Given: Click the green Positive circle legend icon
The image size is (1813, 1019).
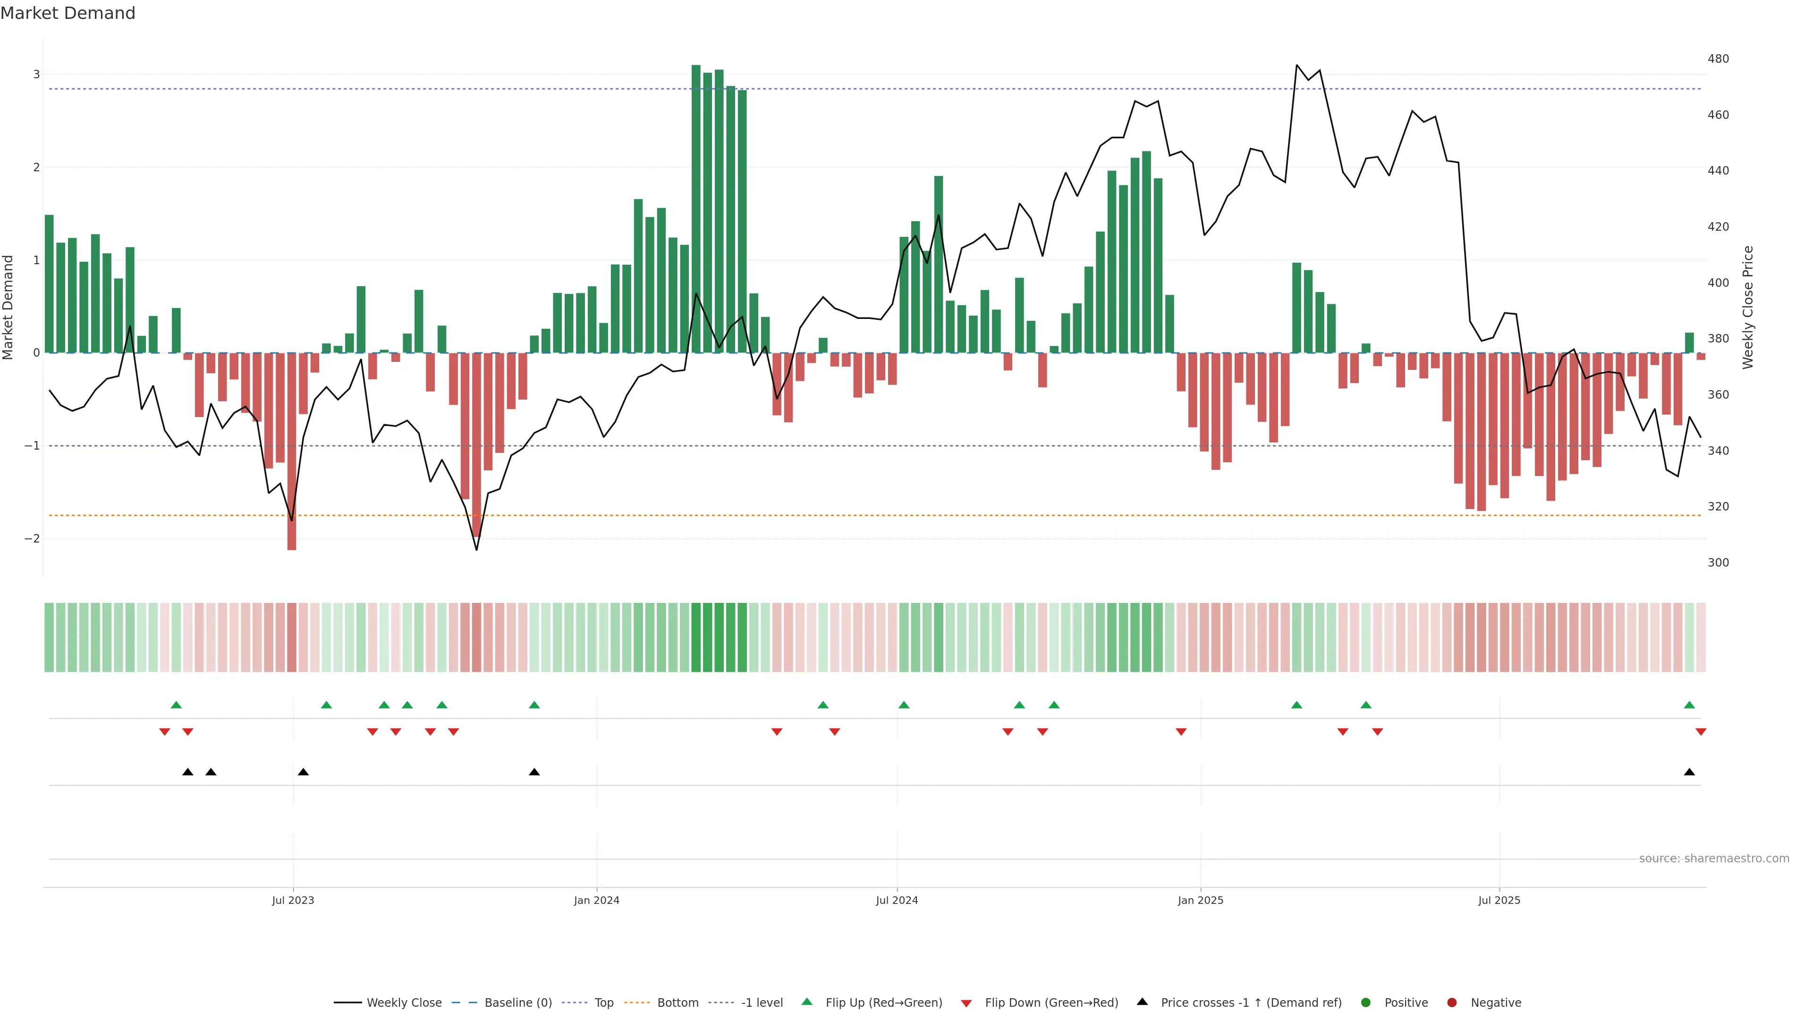Looking at the screenshot, I should 1365,1002.
